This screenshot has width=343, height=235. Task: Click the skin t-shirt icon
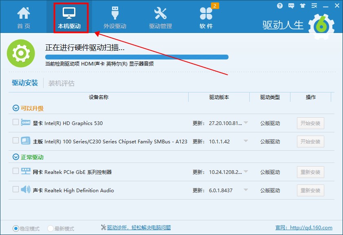pos(303,6)
